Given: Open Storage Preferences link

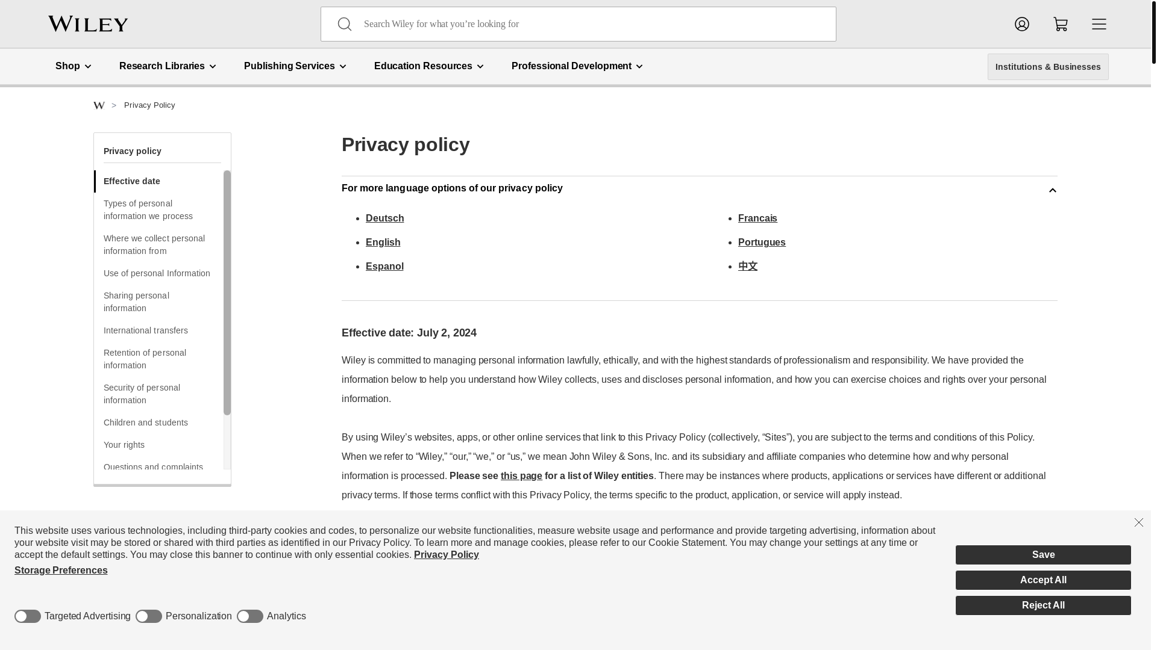Looking at the screenshot, I should [x=61, y=571].
